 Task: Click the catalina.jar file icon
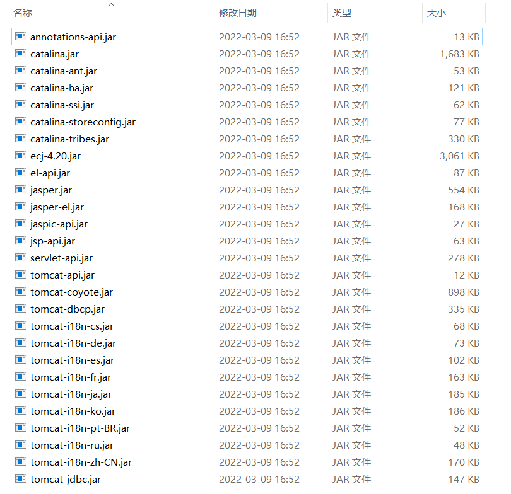[x=21, y=53]
